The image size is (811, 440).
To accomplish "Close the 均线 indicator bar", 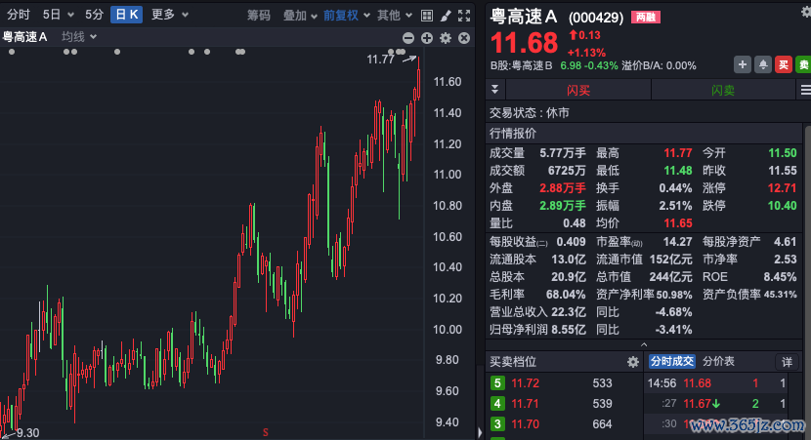I will 464,38.
